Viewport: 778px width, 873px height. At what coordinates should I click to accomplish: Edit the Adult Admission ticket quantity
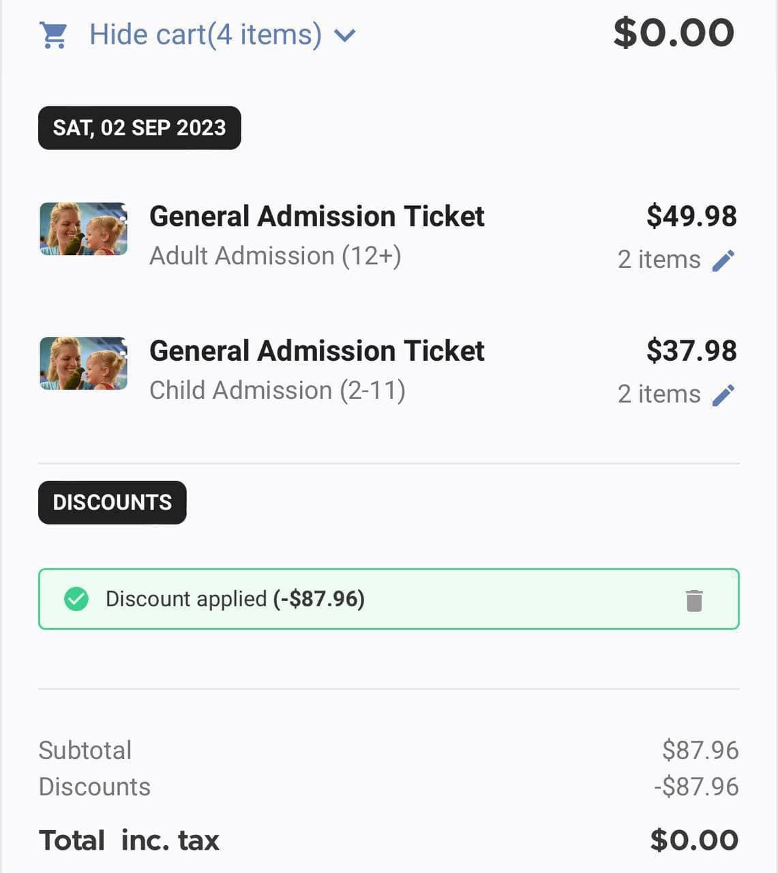pyautogui.click(x=723, y=260)
